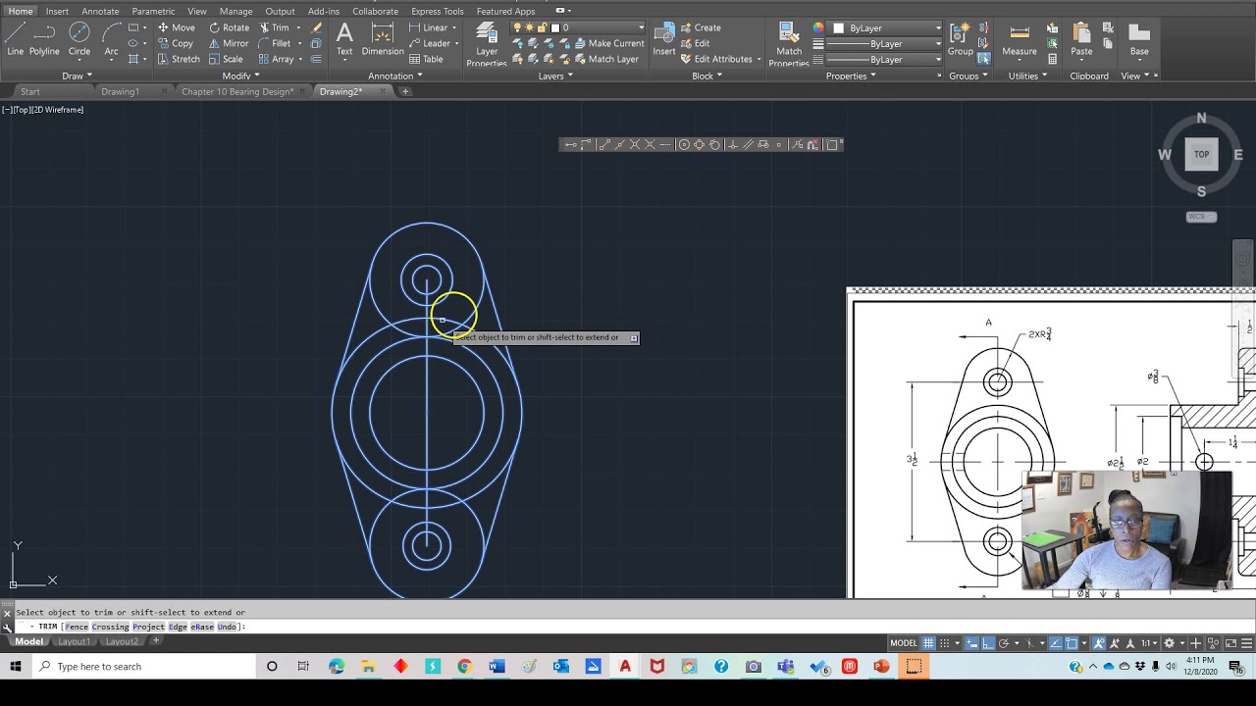Viewport: 1256px width, 706px height.
Task: Choose the Fence option in command line
Action: (x=77, y=627)
